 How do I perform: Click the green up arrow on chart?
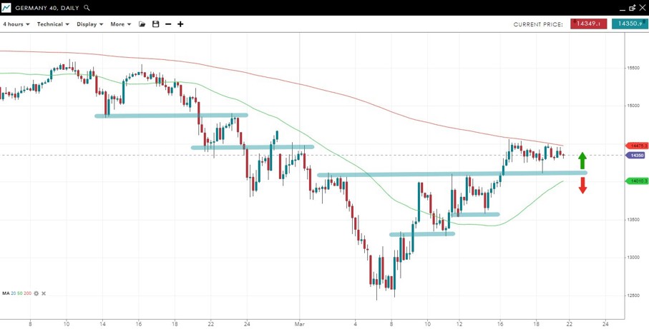tap(582, 160)
